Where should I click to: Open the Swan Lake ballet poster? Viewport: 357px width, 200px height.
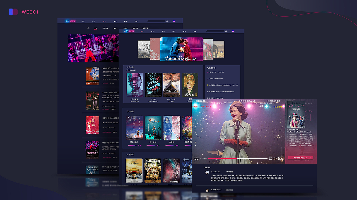pos(92,170)
